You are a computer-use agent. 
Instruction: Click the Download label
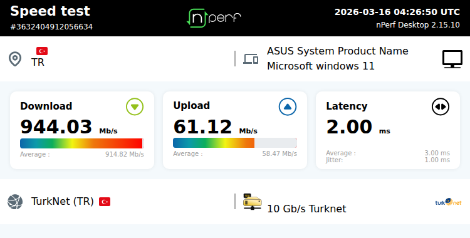pos(46,106)
